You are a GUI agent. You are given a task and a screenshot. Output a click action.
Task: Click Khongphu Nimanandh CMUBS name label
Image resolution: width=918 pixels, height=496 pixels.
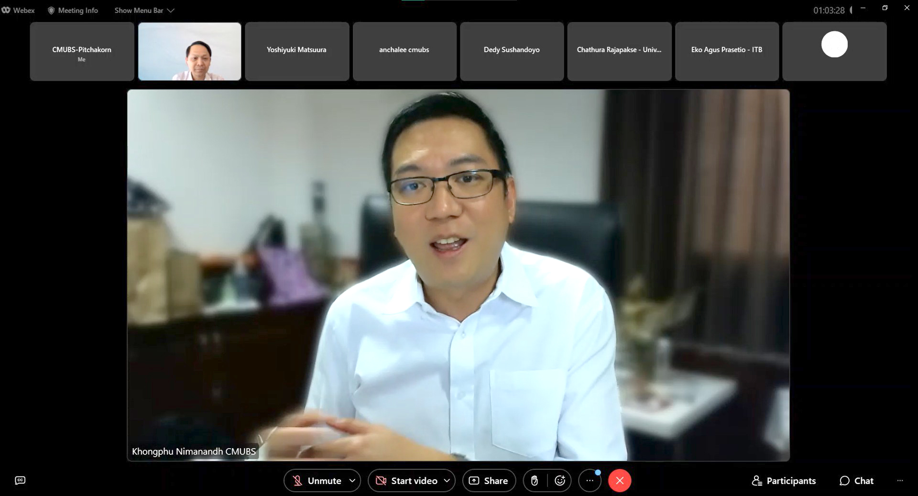[x=194, y=452]
